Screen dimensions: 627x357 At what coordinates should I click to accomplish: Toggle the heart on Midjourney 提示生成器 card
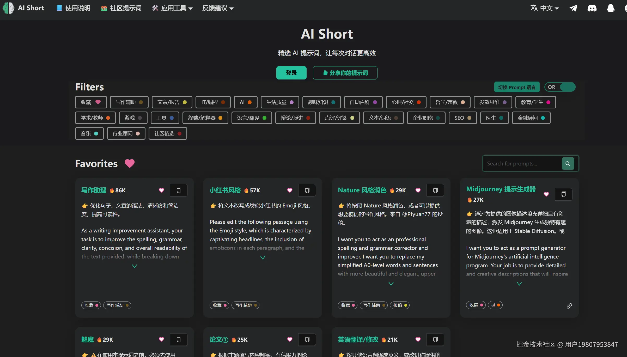coord(546,194)
